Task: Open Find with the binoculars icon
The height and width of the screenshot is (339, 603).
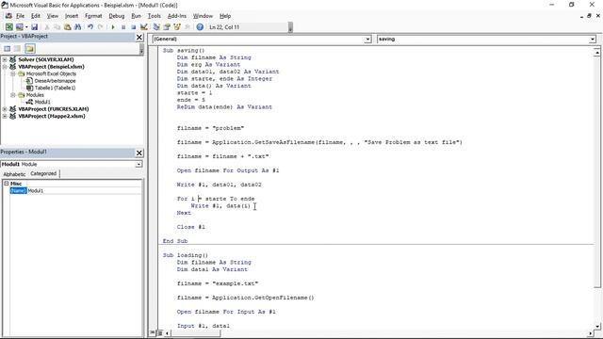Action: coord(77,27)
